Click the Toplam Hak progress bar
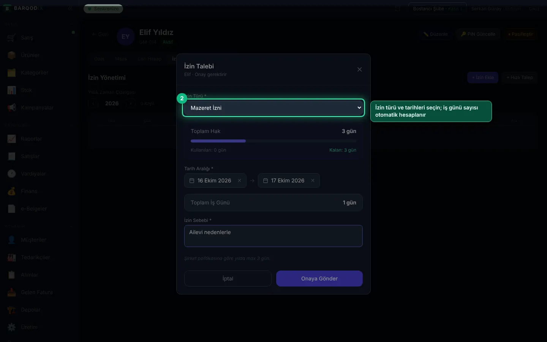The height and width of the screenshot is (342, 547). (273, 141)
